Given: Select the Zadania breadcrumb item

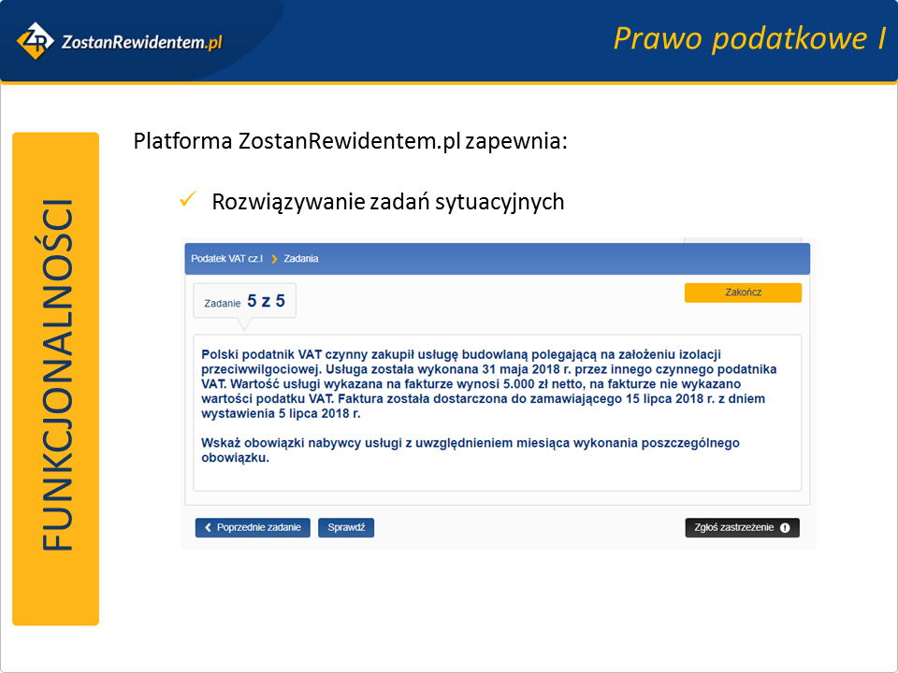Looking at the screenshot, I should point(301,259).
